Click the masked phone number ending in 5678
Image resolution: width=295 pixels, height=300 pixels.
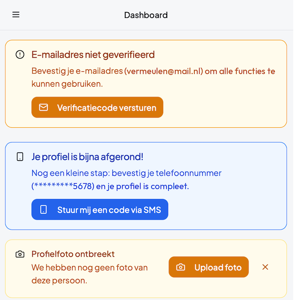pyautogui.click(x=63, y=186)
